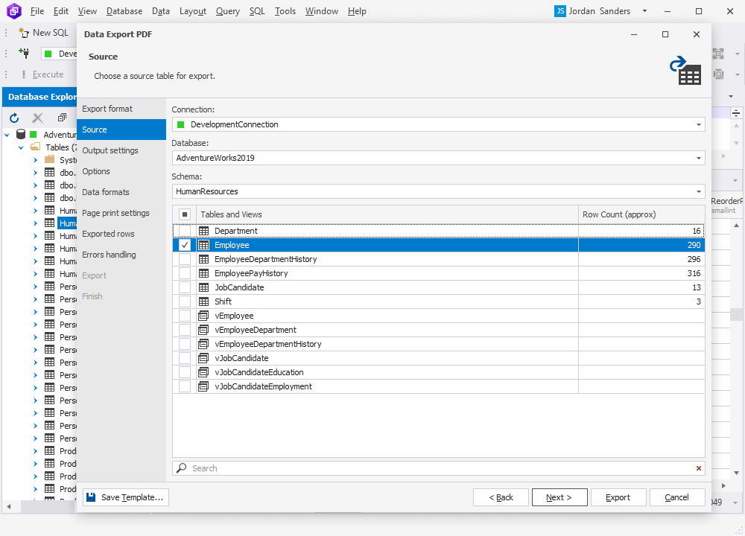Clear the search field with the red X

(x=698, y=468)
